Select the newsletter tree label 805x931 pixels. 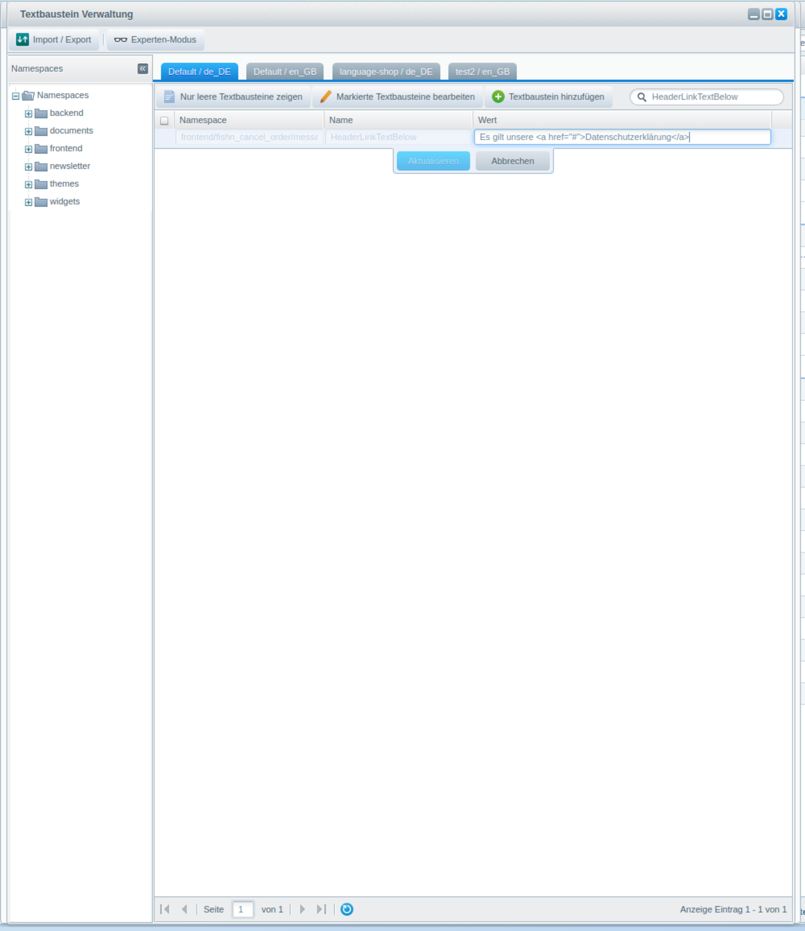click(70, 166)
